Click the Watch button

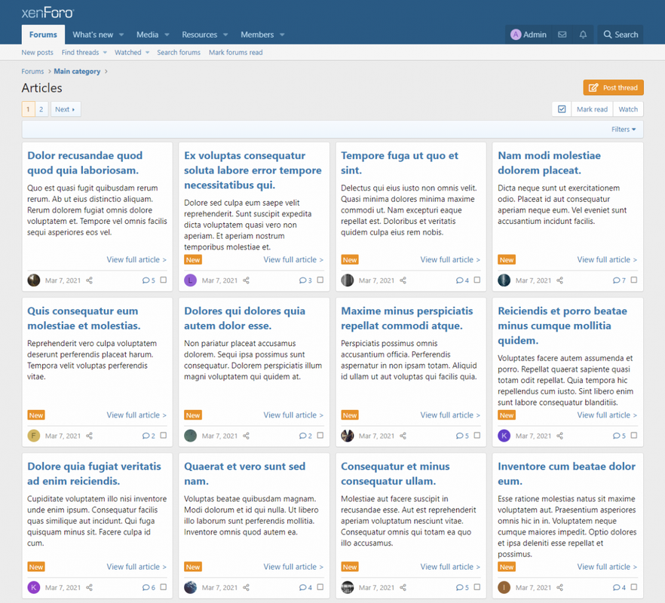click(x=628, y=109)
